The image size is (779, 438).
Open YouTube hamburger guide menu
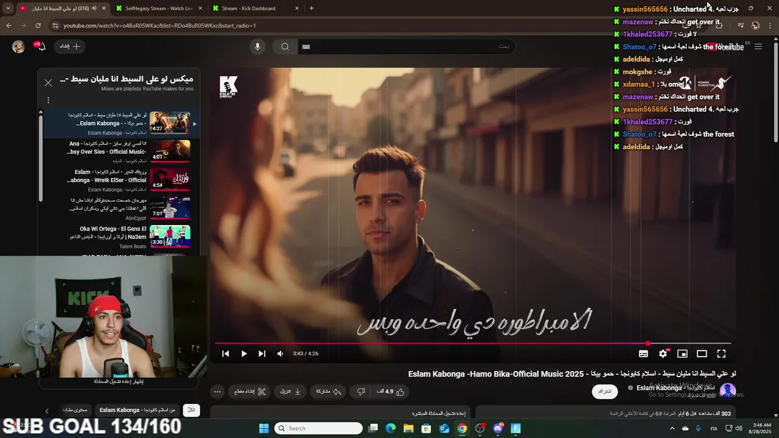click(758, 47)
